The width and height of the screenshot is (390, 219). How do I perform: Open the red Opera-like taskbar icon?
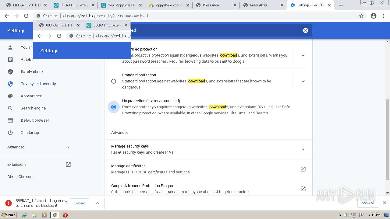(65, 215)
